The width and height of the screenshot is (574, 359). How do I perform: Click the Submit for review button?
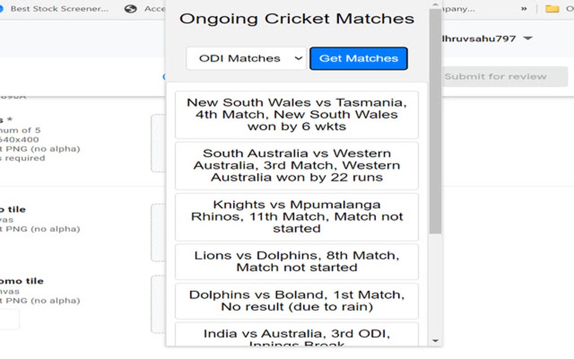pyautogui.click(x=495, y=77)
